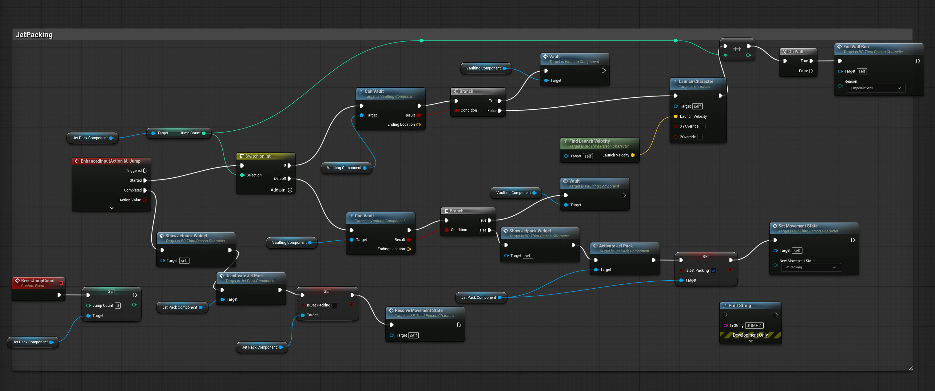Select the Set Movement State node icon
Viewport: 935px width, 391px height.
[774, 226]
